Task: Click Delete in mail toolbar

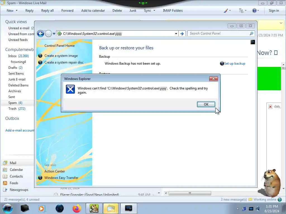Action: point(117,11)
